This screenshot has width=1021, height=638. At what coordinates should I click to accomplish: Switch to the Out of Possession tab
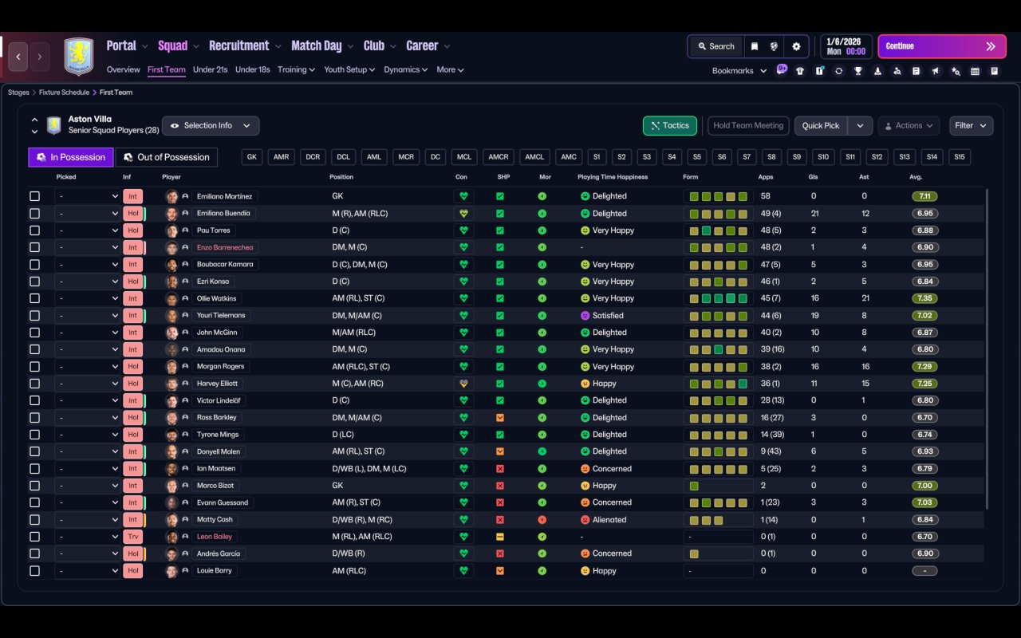point(167,157)
